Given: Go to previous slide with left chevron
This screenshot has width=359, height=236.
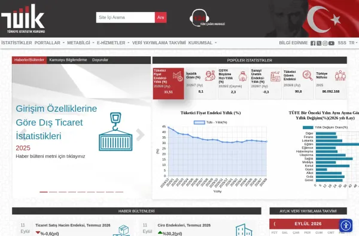Looking at the screenshot, I should pos(23,134).
